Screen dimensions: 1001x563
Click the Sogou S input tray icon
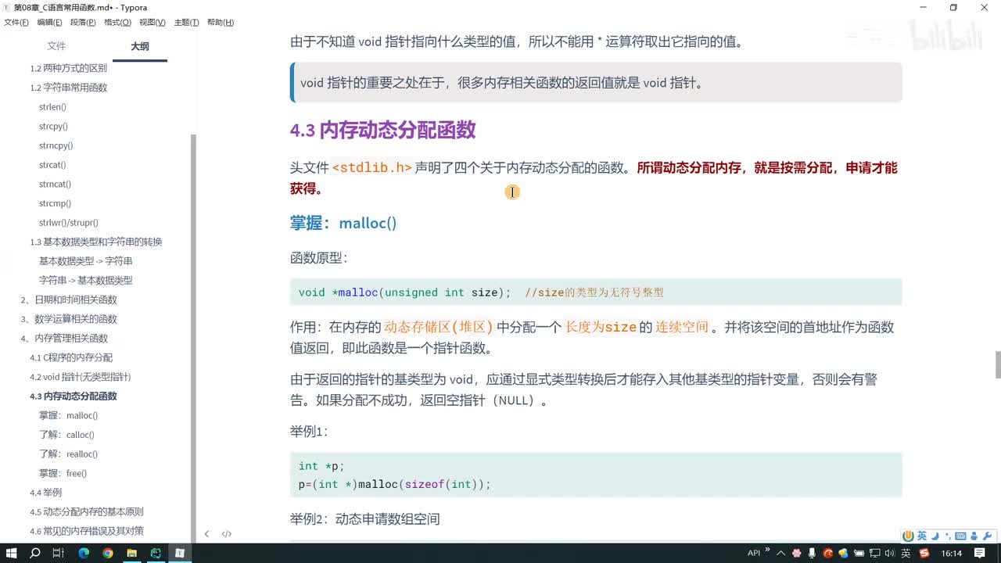(x=924, y=553)
